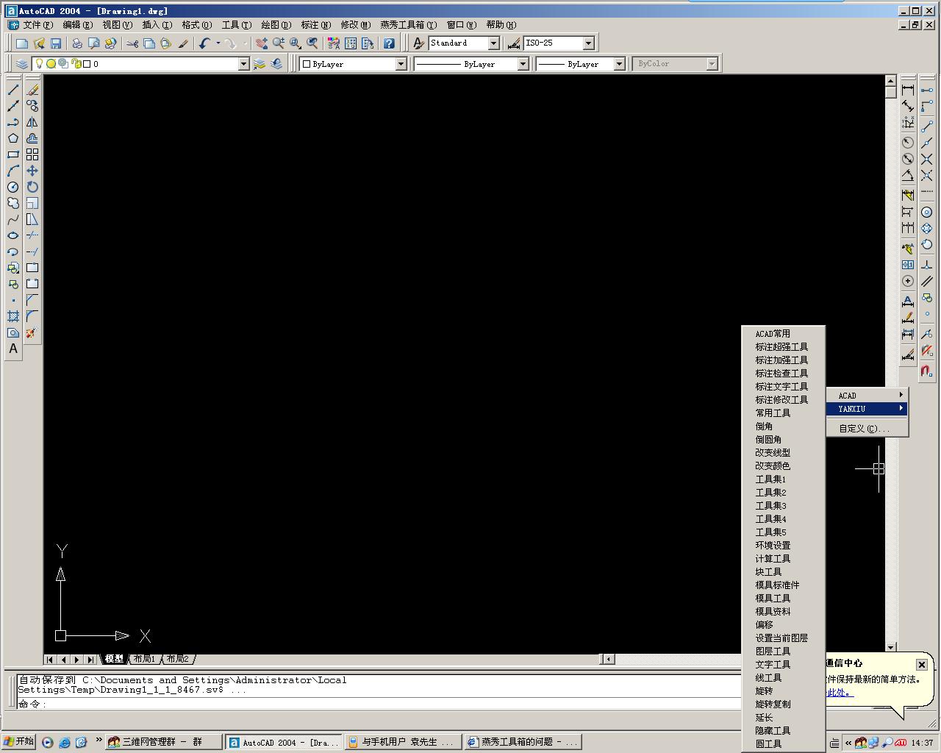941x753 pixels.
Task: Expand the ACAD submenu in context menu
Action: 867,396
